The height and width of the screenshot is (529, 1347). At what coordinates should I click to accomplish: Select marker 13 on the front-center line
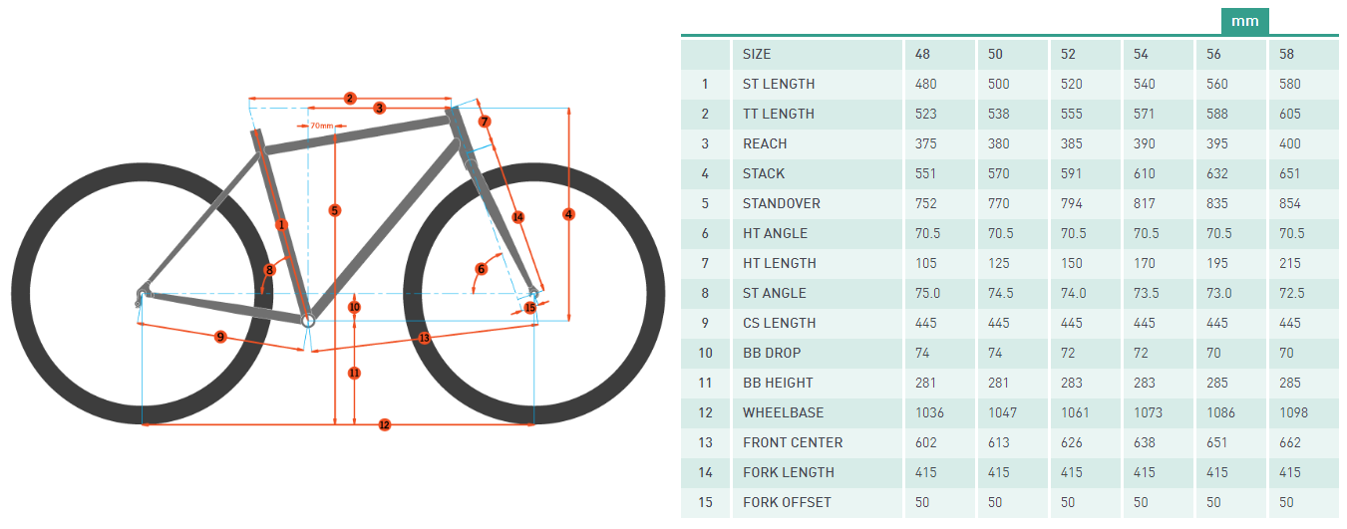point(424,338)
